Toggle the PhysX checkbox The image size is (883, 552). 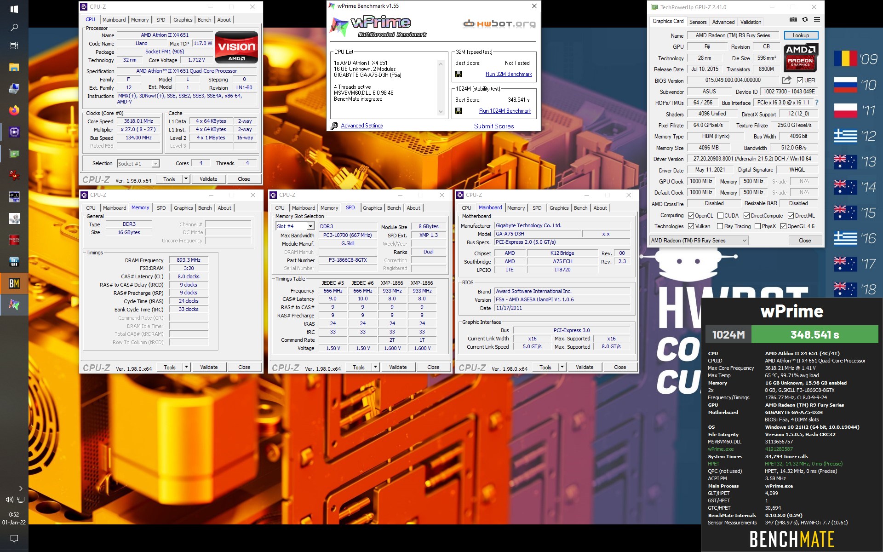(x=757, y=226)
